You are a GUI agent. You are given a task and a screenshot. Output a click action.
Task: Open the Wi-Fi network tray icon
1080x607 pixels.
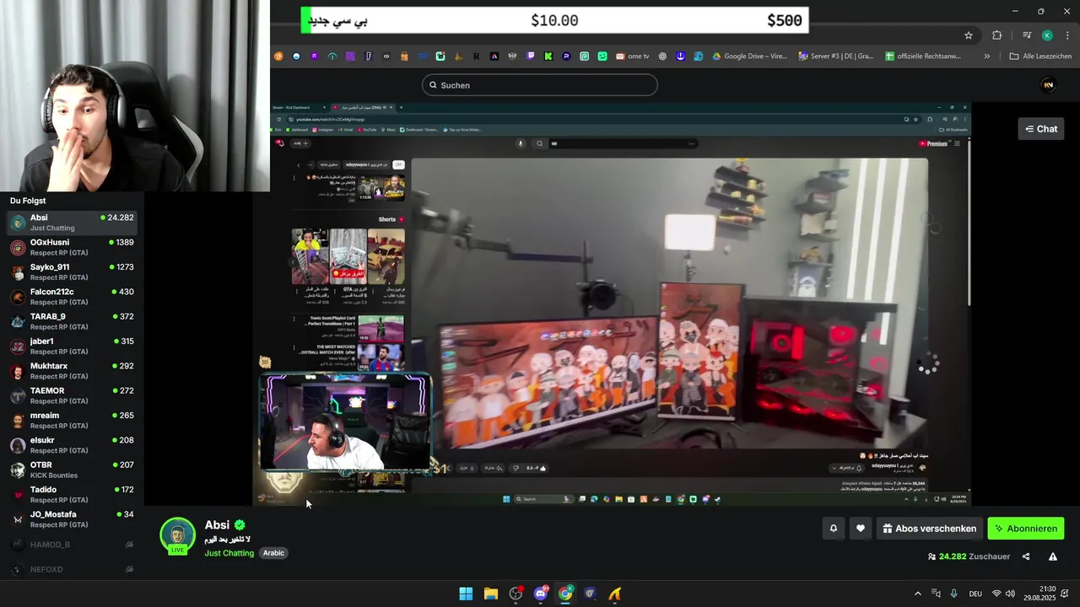click(996, 594)
